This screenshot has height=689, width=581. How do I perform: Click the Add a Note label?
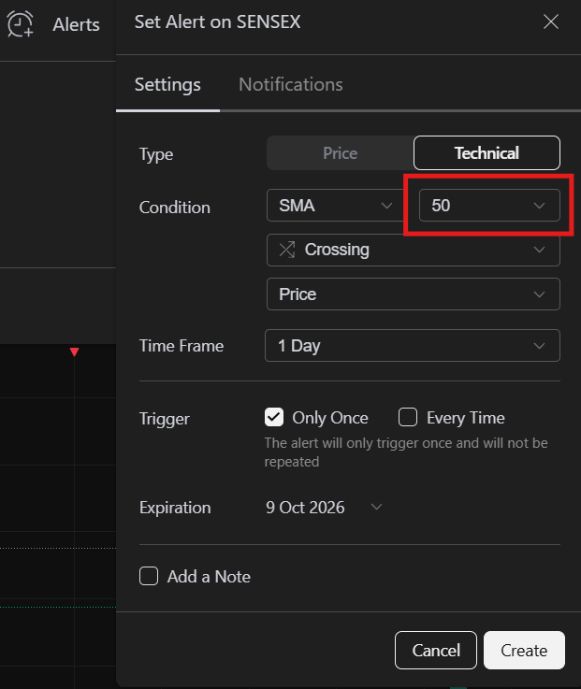coord(209,577)
